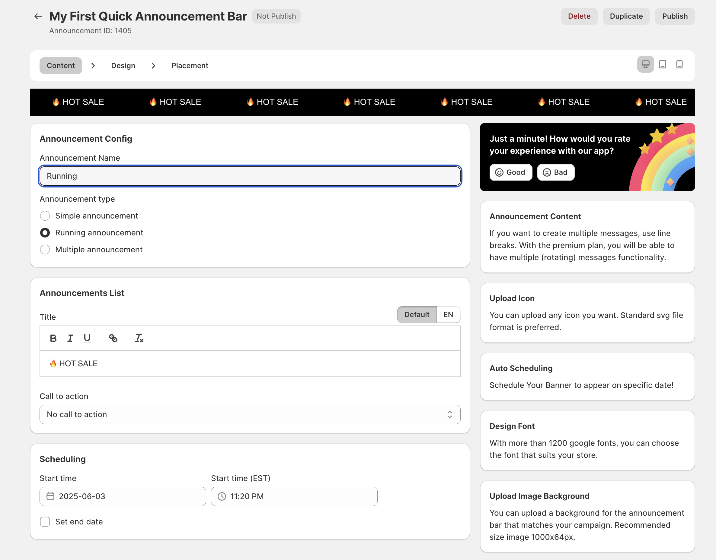Enable Set end date checkbox
The height and width of the screenshot is (560, 716).
45,522
